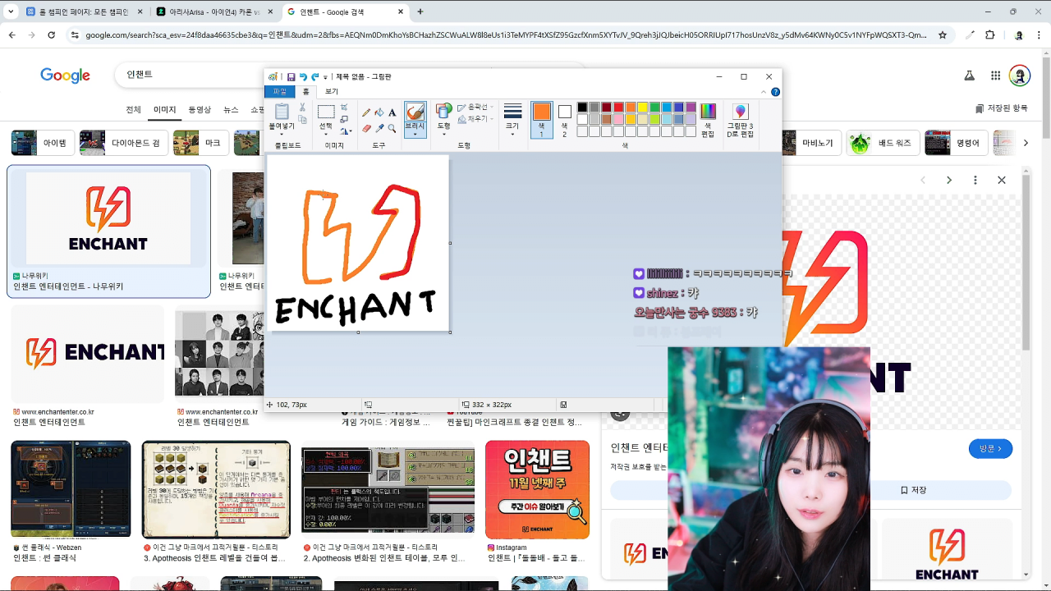Open Edit colors (색 편집)
This screenshot has width=1051, height=591.
(708, 119)
